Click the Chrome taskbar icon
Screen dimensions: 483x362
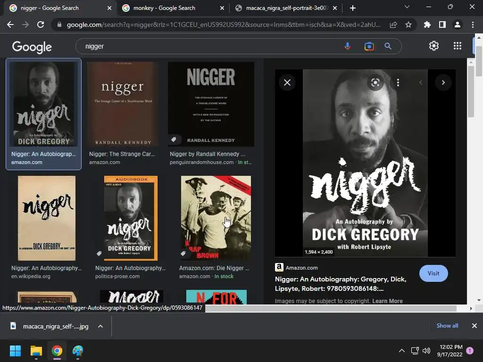[57, 351]
